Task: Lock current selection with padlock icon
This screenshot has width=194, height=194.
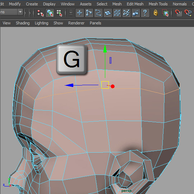Action: click(x=156, y=13)
